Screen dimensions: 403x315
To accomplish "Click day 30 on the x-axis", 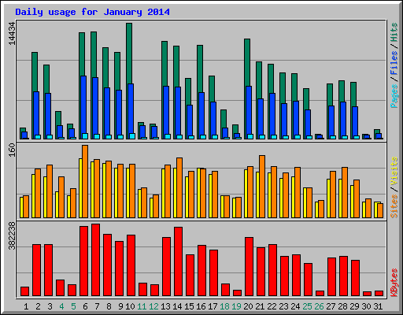I will [x=366, y=306].
